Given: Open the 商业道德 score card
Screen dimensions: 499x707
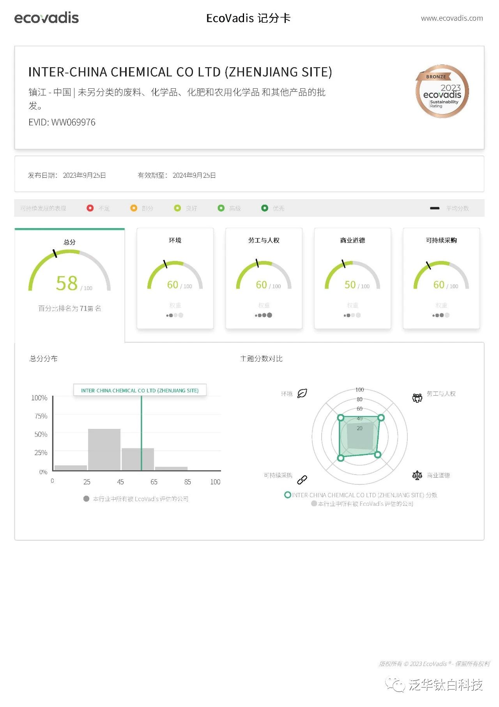Looking at the screenshot, I should pyautogui.click(x=352, y=279).
